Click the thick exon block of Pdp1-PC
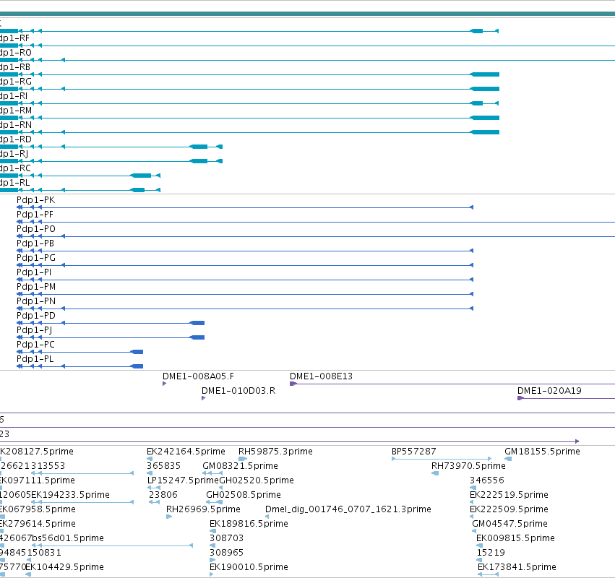 137,352
